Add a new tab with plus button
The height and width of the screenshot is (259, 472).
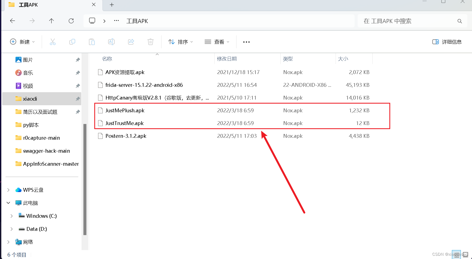click(112, 5)
